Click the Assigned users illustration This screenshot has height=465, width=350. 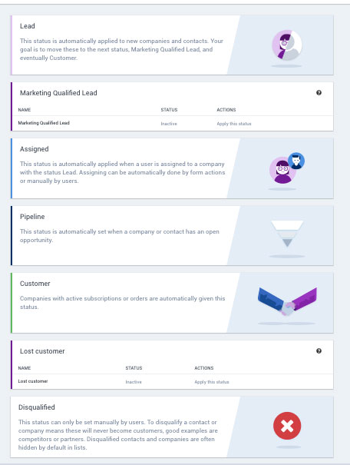[x=286, y=168]
